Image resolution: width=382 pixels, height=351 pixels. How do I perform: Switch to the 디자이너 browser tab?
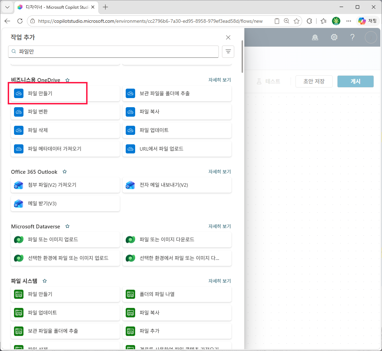[x=56, y=7]
